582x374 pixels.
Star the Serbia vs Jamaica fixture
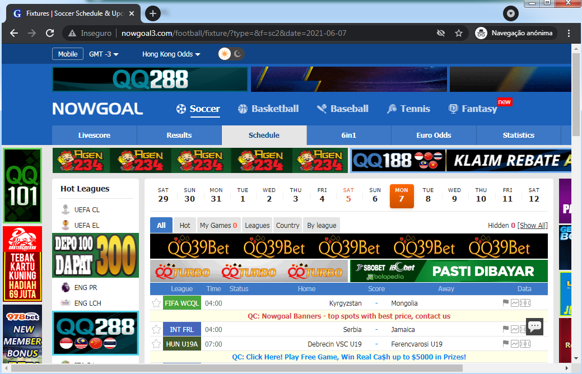point(156,329)
